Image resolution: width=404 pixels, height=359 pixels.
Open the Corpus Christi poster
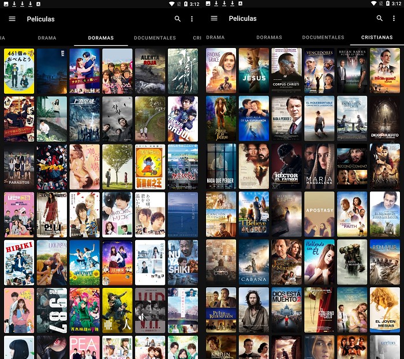pyautogui.click(x=286, y=71)
